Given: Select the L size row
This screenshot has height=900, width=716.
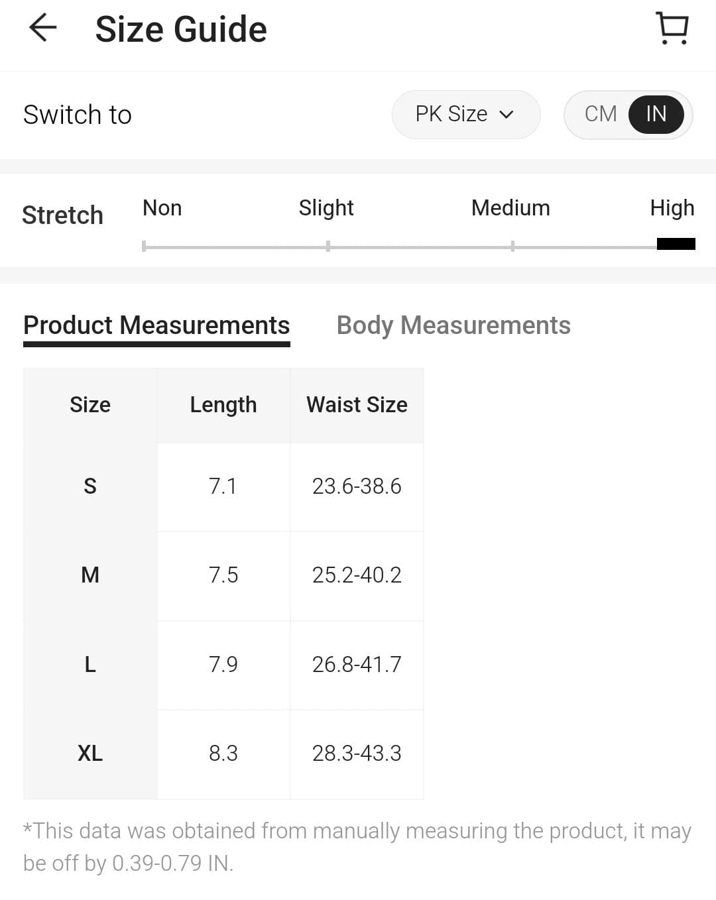Looking at the screenshot, I should pyautogui.click(x=90, y=664).
